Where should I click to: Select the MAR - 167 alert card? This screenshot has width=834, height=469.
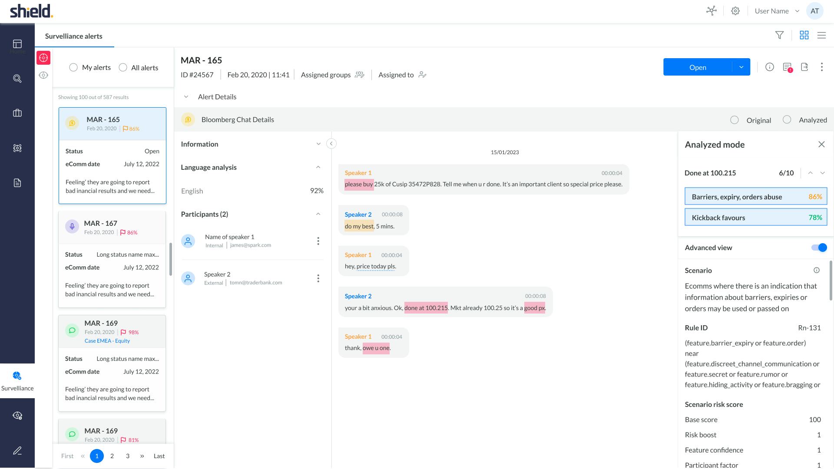pos(112,227)
